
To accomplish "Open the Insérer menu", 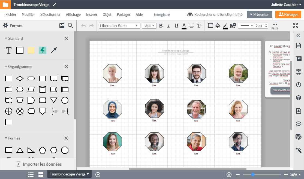I will (x=92, y=14).
